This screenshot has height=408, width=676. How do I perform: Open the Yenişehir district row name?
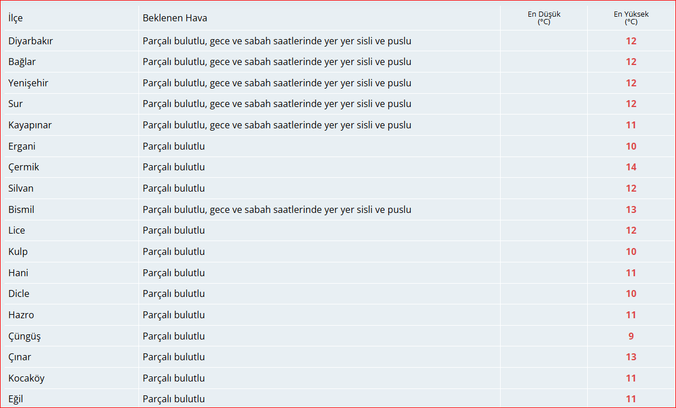tap(28, 83)
